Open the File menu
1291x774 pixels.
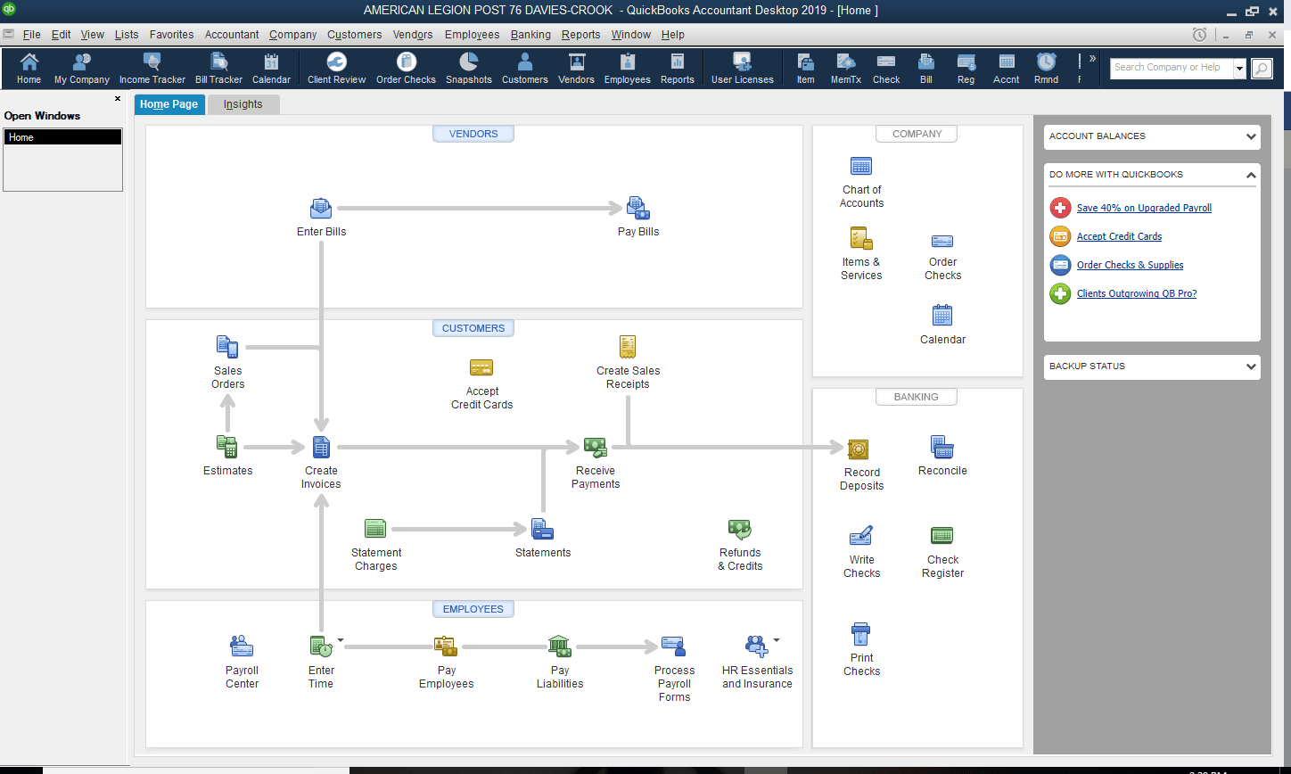(x=32, y=35)
